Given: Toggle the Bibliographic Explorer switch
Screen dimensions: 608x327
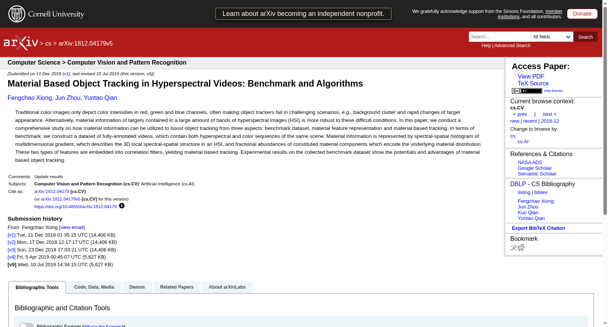Looking at the screenshot, I should pos(27,325).
